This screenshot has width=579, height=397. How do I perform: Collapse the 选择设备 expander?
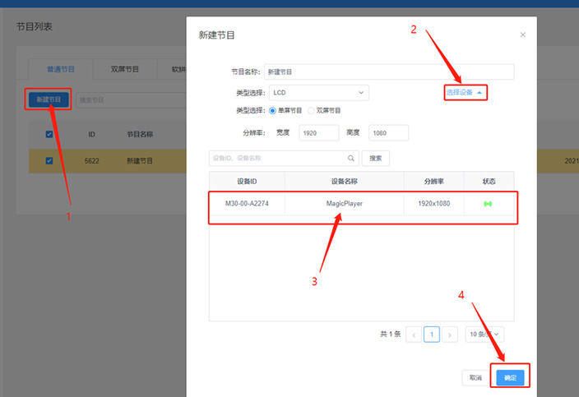(465, 92)
